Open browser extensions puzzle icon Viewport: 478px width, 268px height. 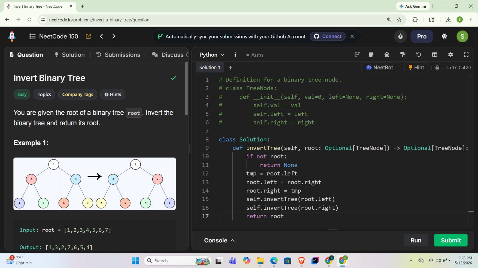coord(415,20)
